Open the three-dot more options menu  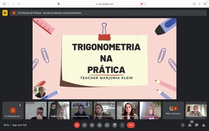tap(122, 125)
